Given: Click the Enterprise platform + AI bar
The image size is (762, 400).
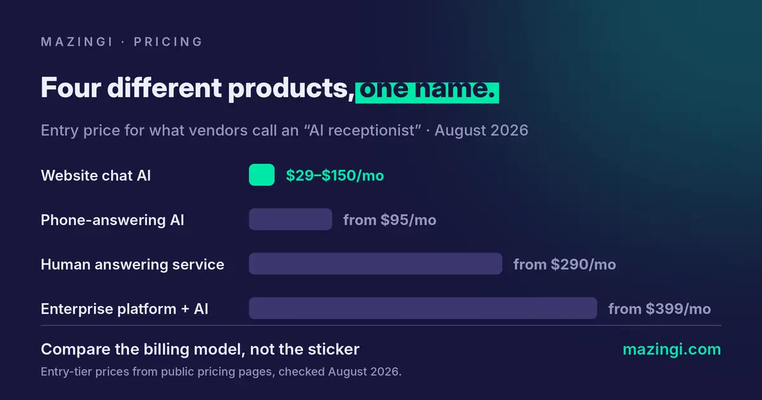Looking at the screenshot, I should coord(423,309).
